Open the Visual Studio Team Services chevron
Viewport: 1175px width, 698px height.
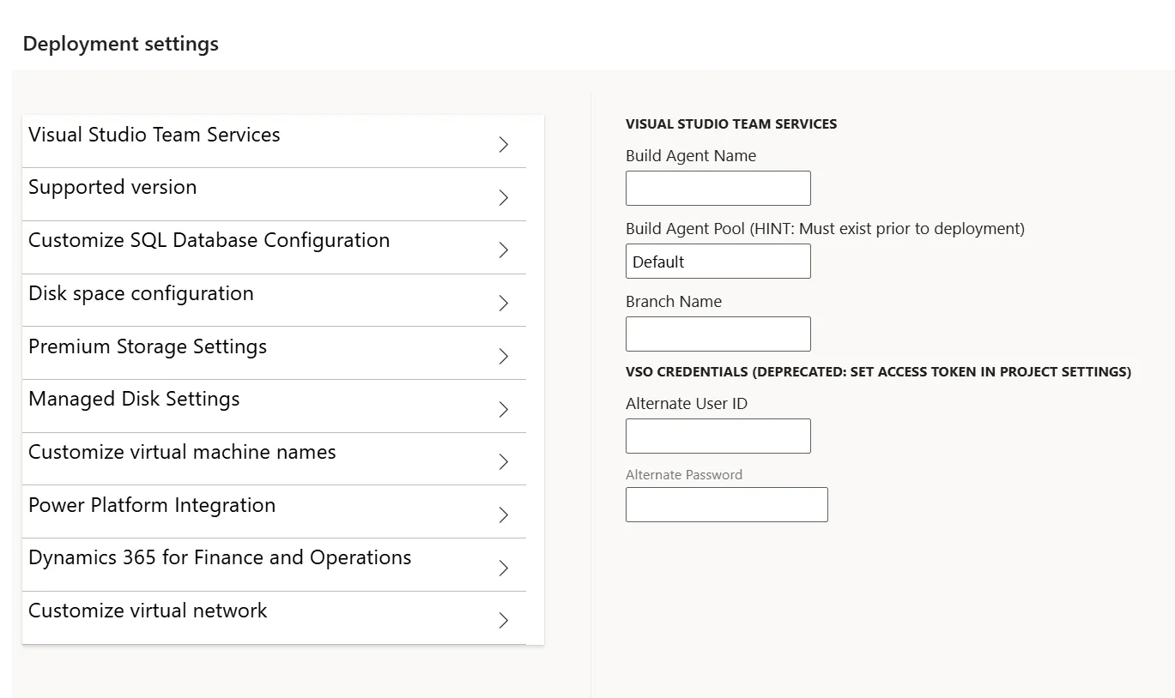504,145
